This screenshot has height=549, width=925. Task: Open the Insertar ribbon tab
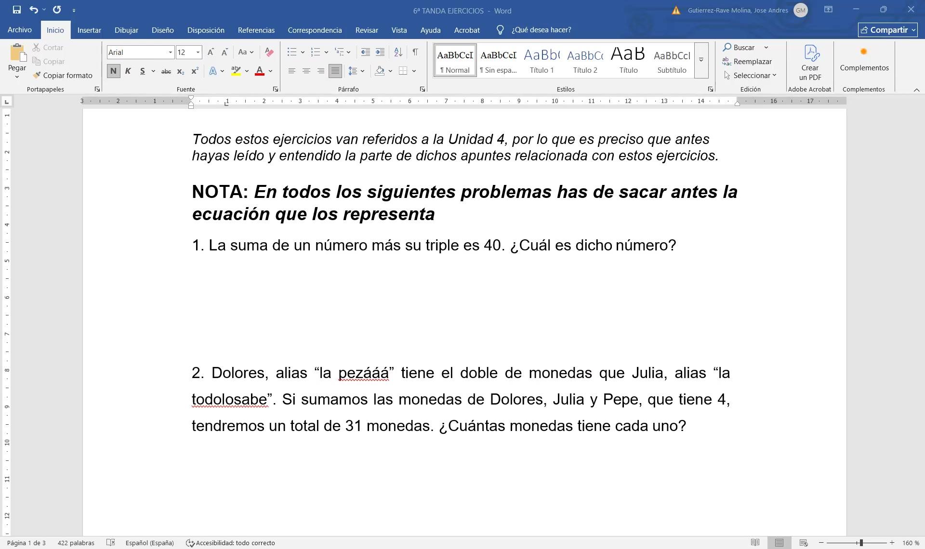(x=89, y=30)
